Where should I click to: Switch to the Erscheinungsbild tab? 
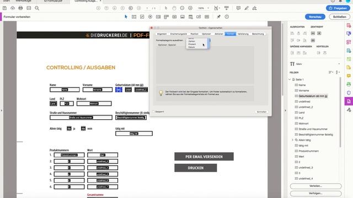coord(179,34)
